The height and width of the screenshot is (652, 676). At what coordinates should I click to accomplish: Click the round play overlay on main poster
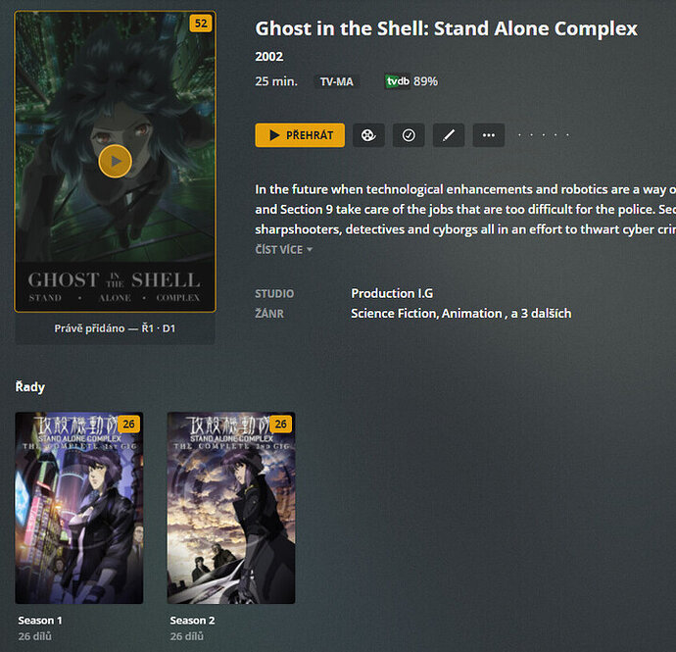point(115,161)
